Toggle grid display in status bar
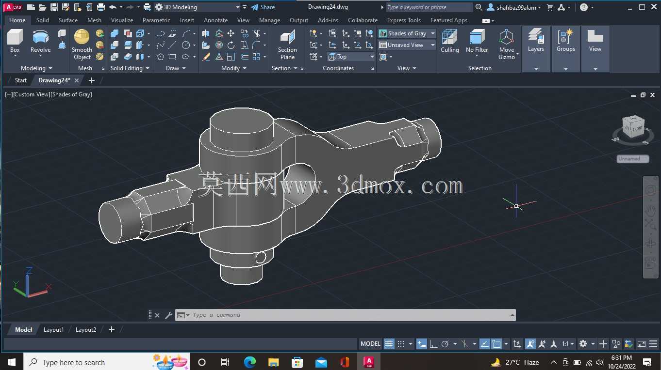The height and width of the screenshot is (370, 661). (x=389, y=344)
